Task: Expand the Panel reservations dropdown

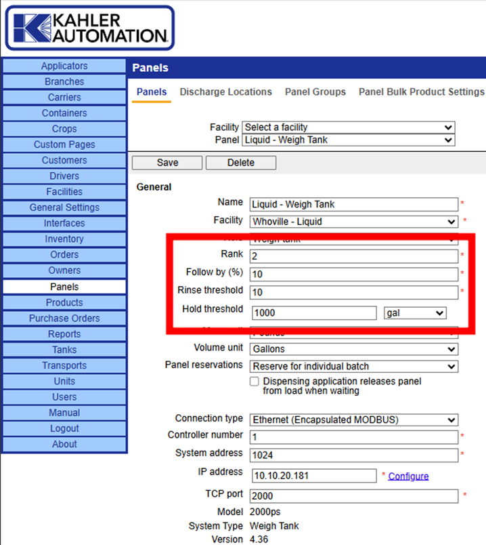Action: [353, 366]
